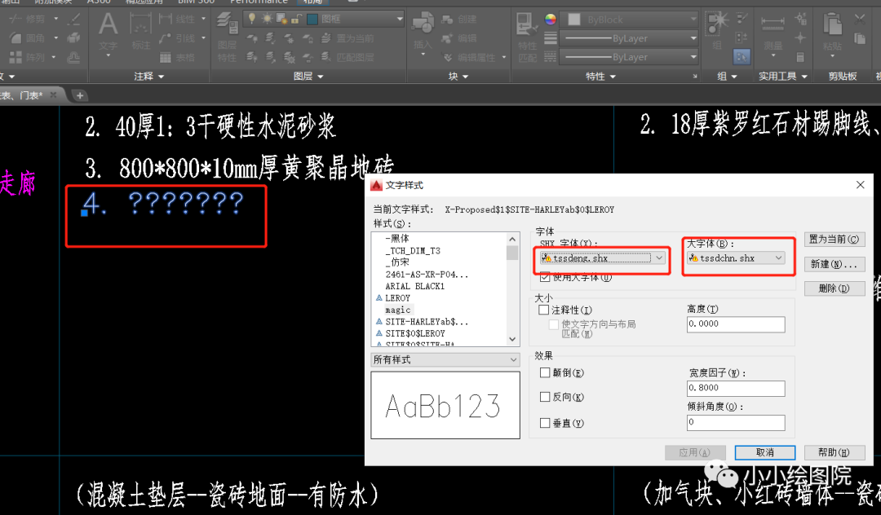Expand the 块 ribbon panel
Image resolution: width=881 pixels, height=515 pixels.
tap(458, 77)
